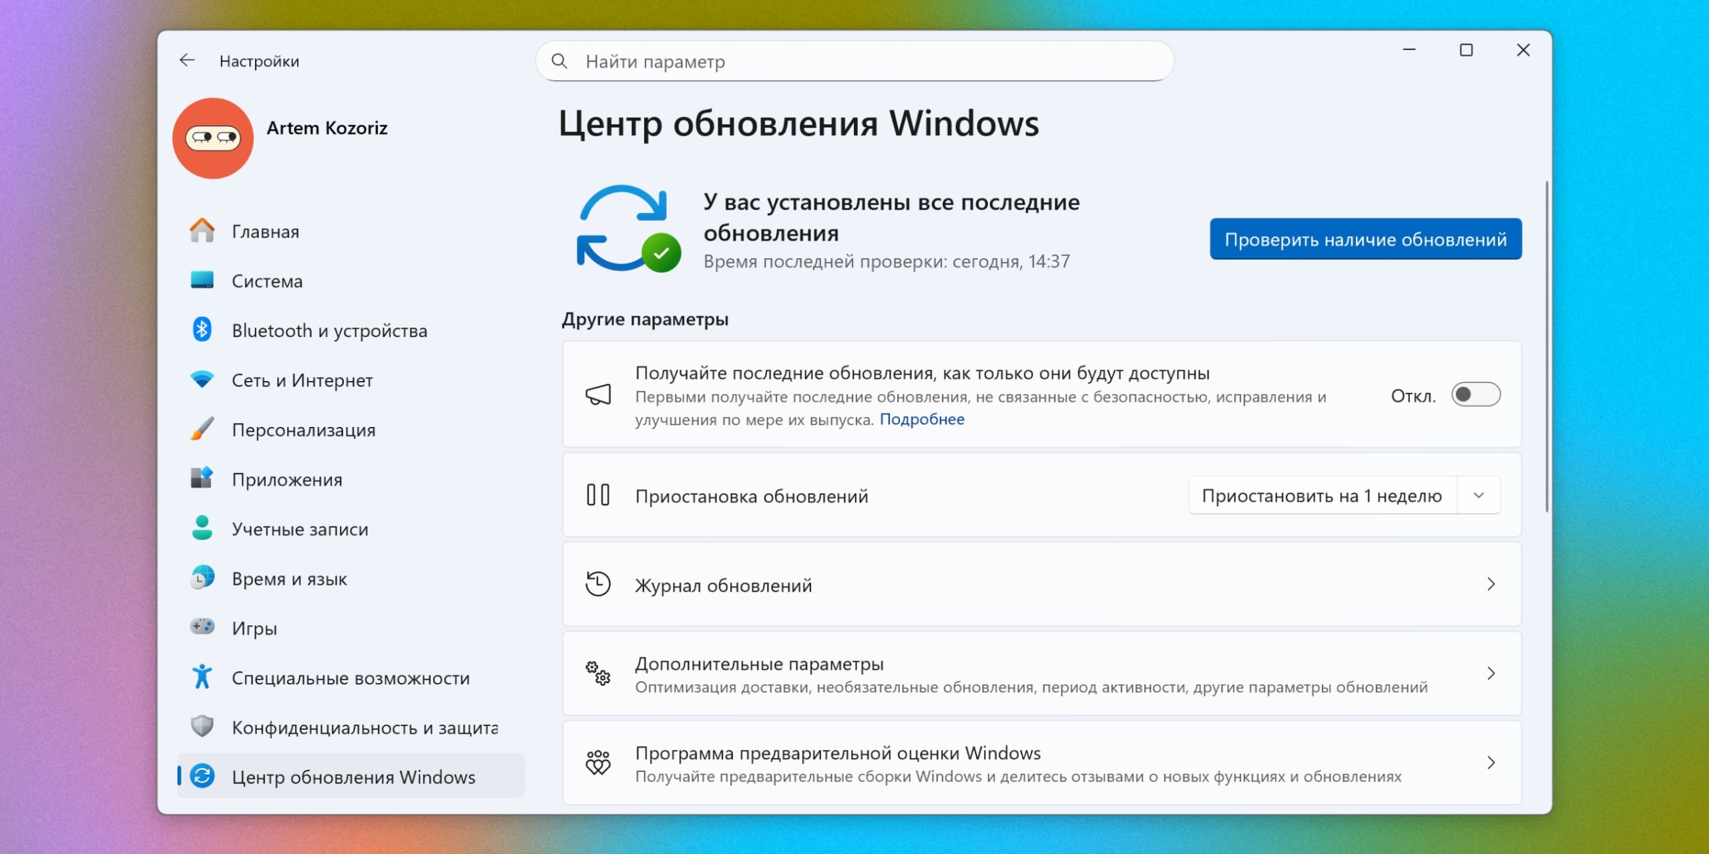Open Дополнительные параметры via its chevron
The image size is (1709, 854).
[1493, 673]
